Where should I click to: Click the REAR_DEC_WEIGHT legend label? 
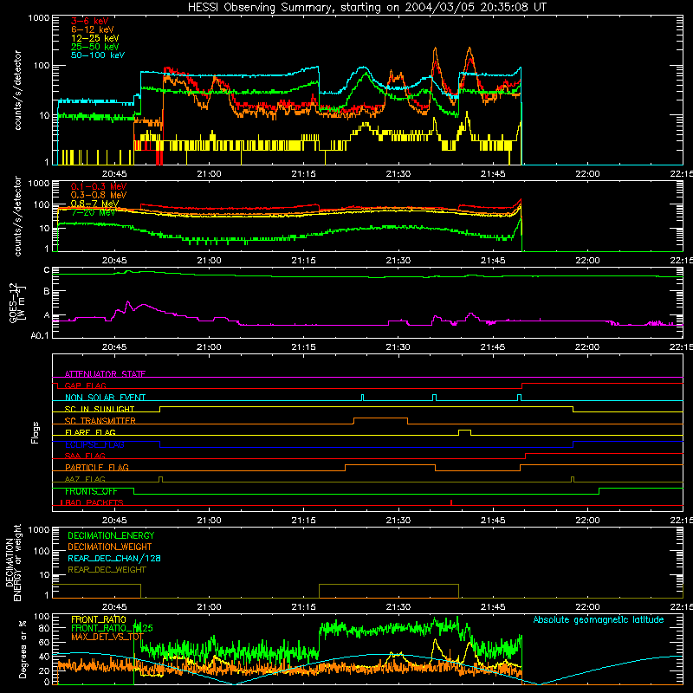pos(107,570)
